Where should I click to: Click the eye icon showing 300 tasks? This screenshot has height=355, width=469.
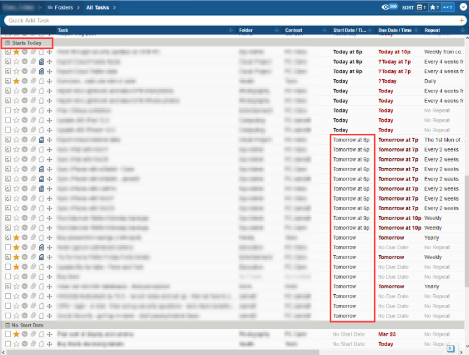[389, 7]
